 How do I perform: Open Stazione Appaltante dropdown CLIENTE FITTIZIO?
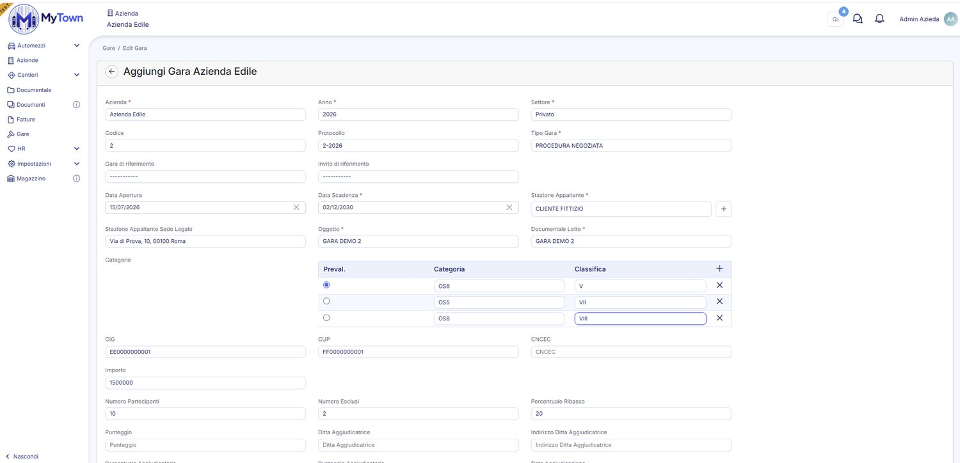[621, 209]
